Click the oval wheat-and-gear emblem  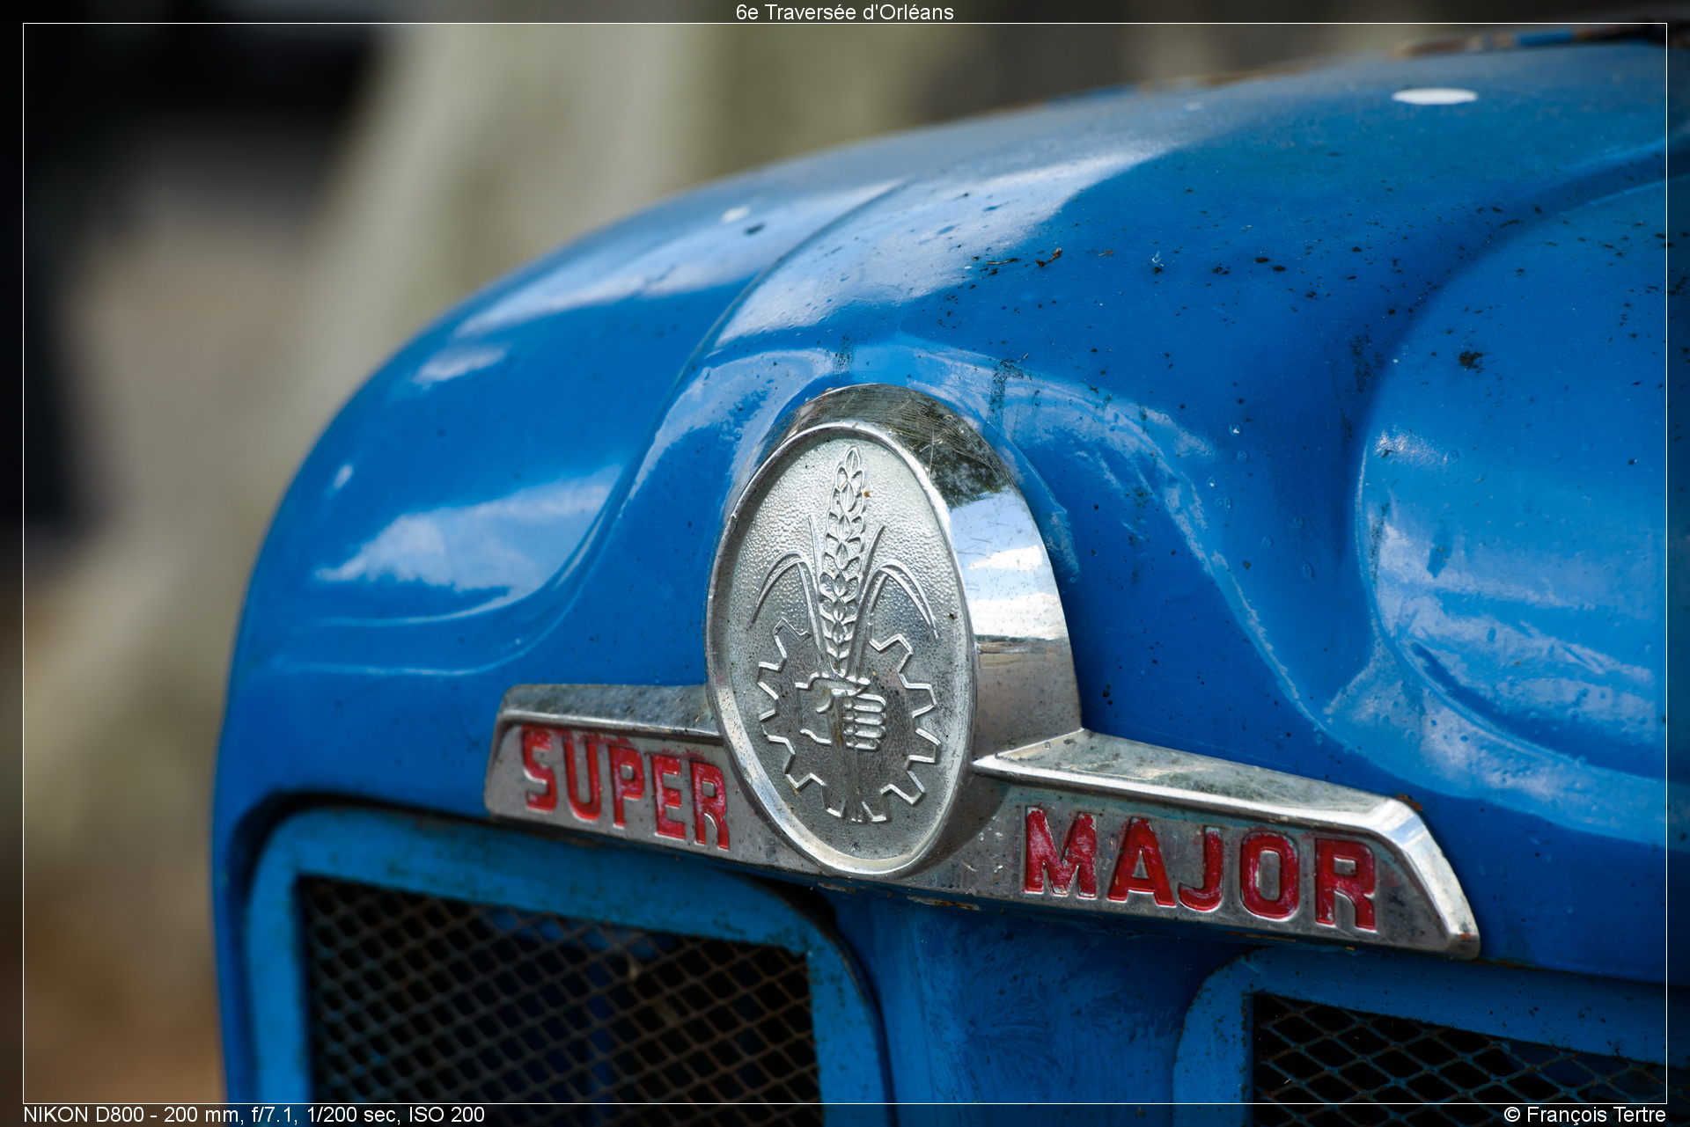pos(841,648)
